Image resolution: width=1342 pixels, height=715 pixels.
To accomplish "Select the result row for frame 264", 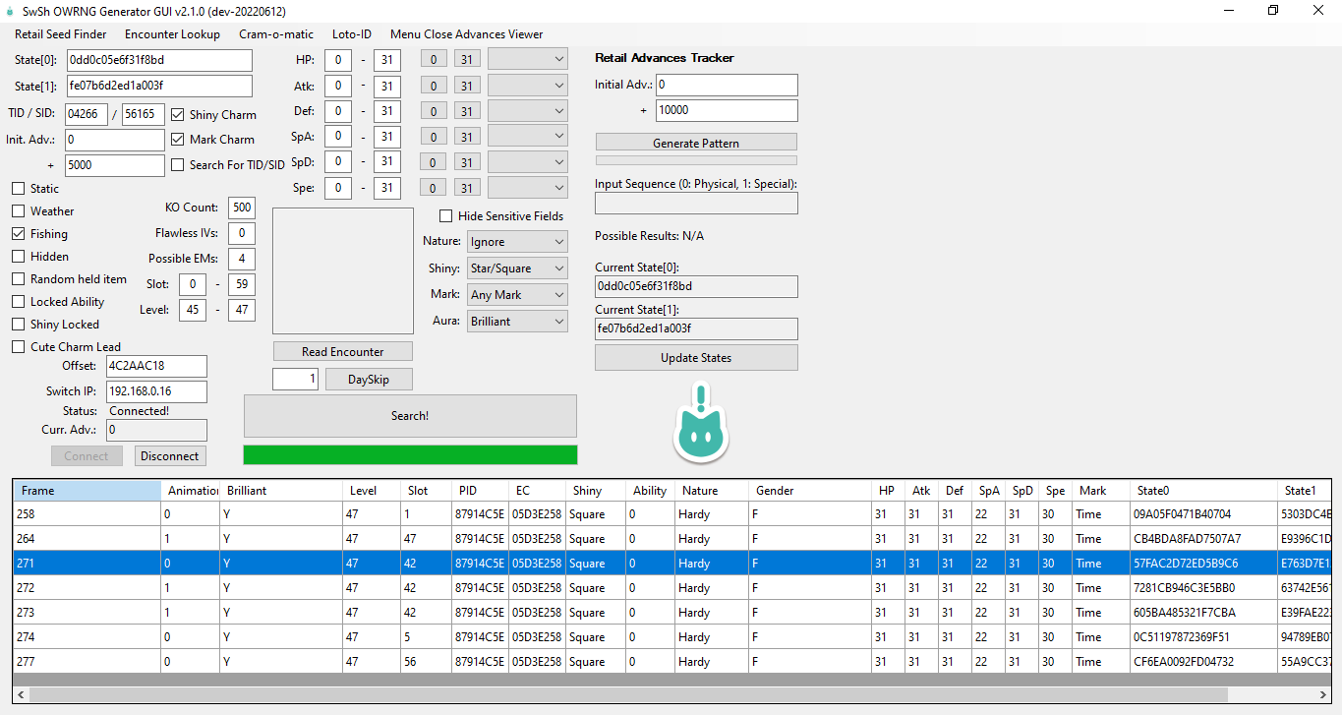I will tap(671, 538).
